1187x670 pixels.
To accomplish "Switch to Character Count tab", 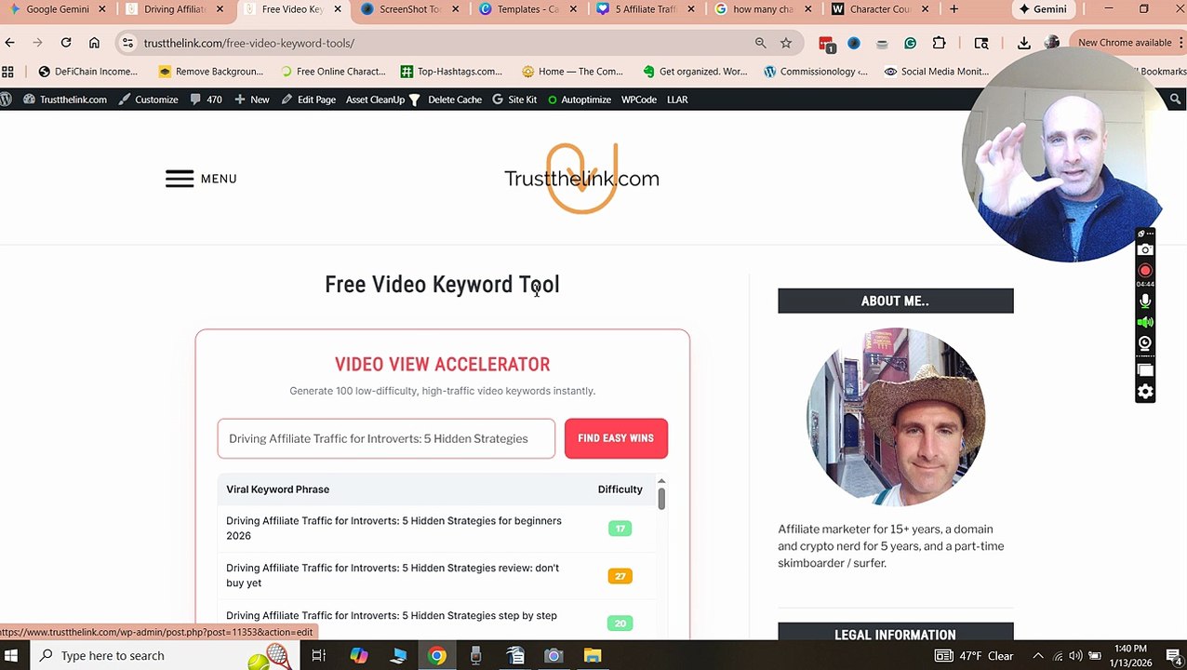I will pyautogui.click(x=879, y=9).
